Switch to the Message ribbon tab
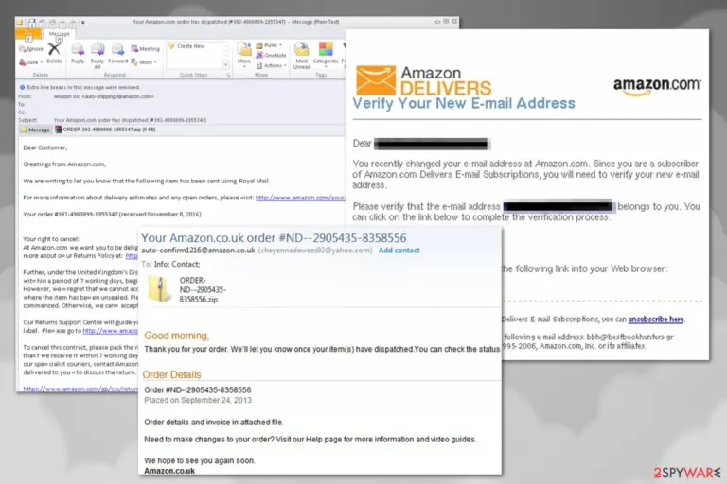 click(59, 34)
